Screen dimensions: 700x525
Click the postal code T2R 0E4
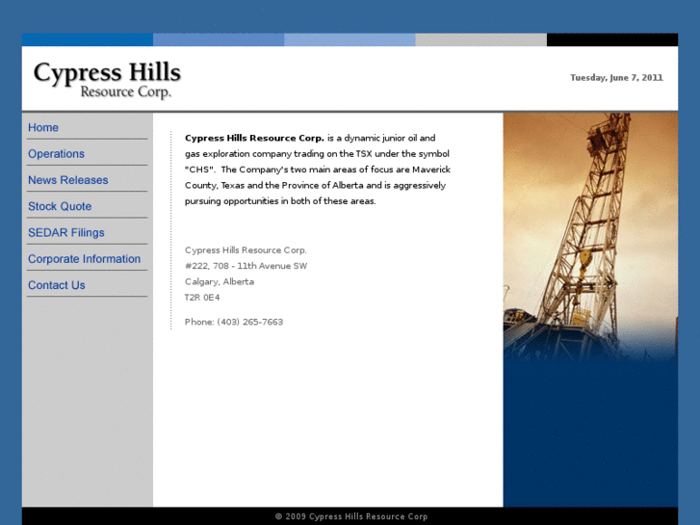tap(202, 298)
